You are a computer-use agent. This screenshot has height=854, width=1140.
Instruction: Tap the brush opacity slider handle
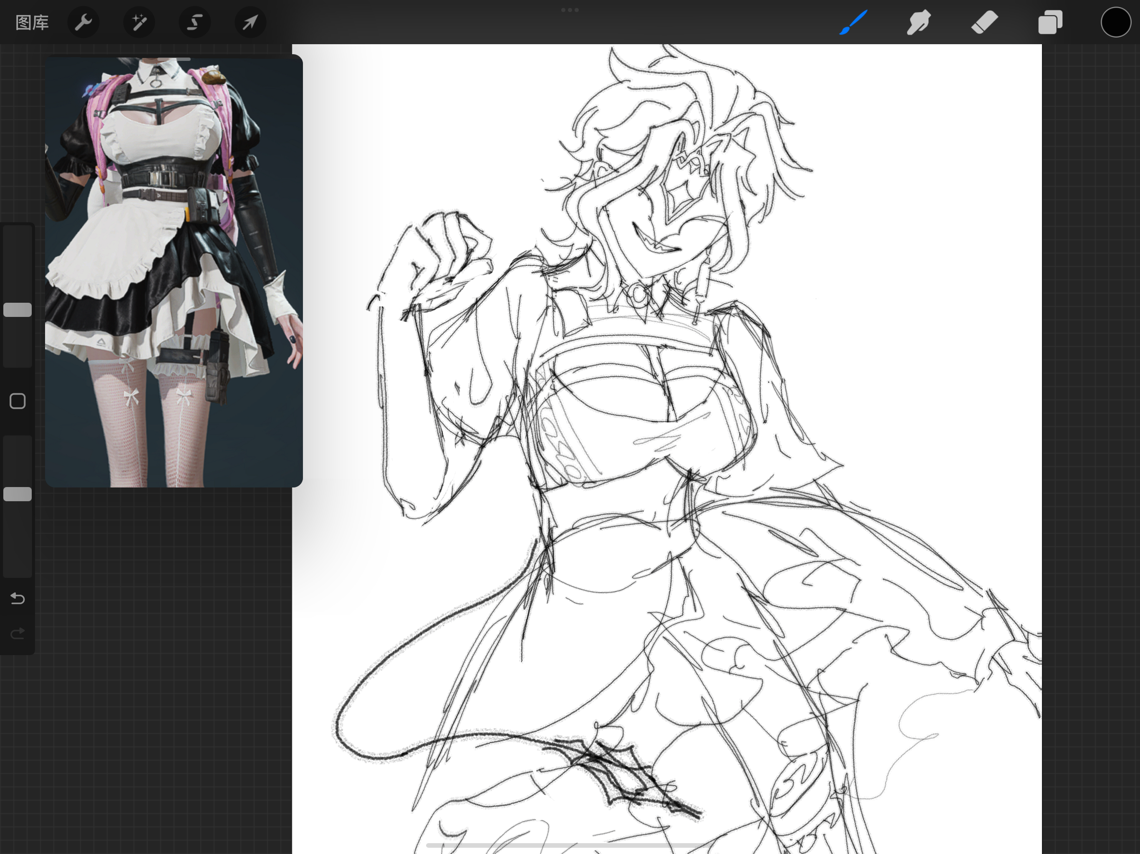point(18,494)
